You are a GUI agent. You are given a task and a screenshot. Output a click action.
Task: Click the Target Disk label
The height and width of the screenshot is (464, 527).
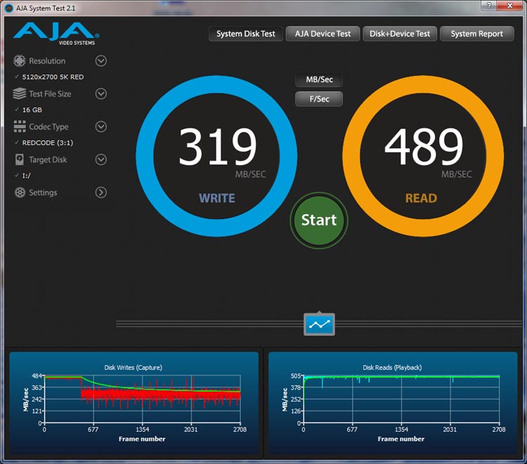(x=48, y=159)
